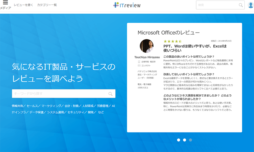Click the five-star rating of the review
254x152 pixels.
pos(172,41)
